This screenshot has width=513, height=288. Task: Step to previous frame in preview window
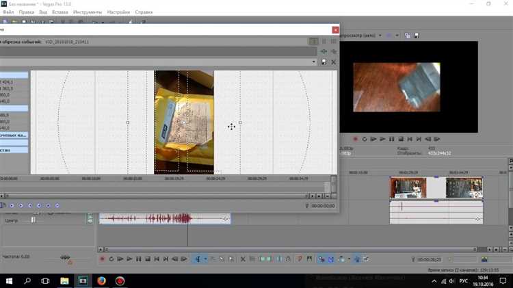tap(428, 139)
